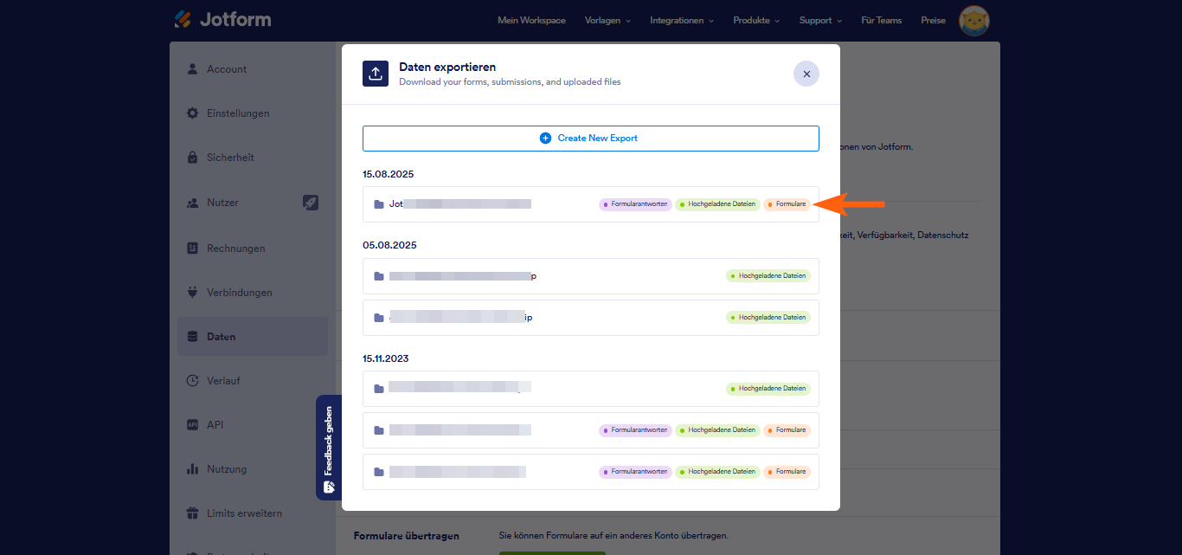1182x555 pixels.
Task: Close the Daten exportieren dialog
Action: coord(806,74)
